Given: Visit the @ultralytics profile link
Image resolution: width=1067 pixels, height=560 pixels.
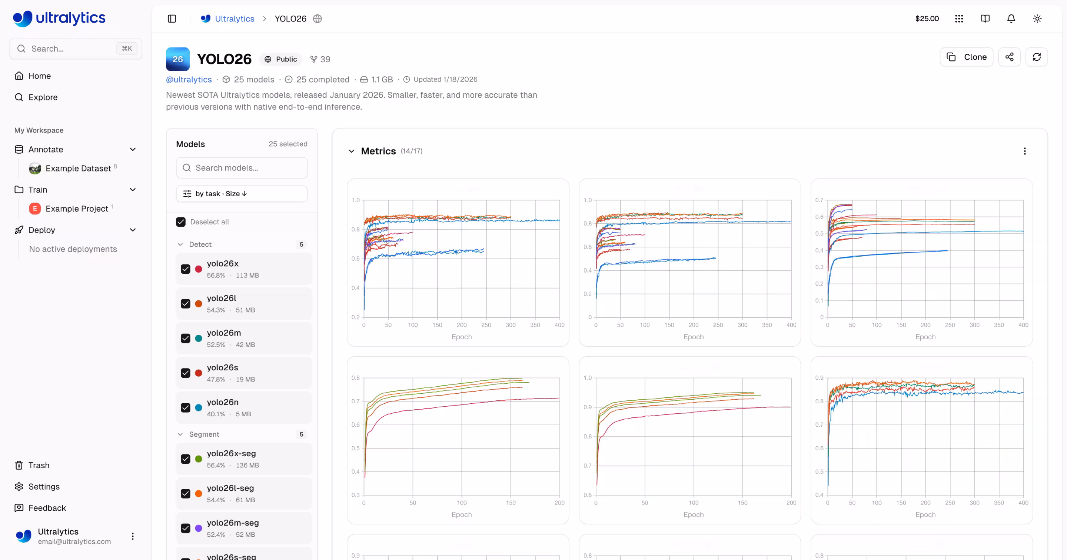Looking at the screenshot, I should tap(189, 79).
